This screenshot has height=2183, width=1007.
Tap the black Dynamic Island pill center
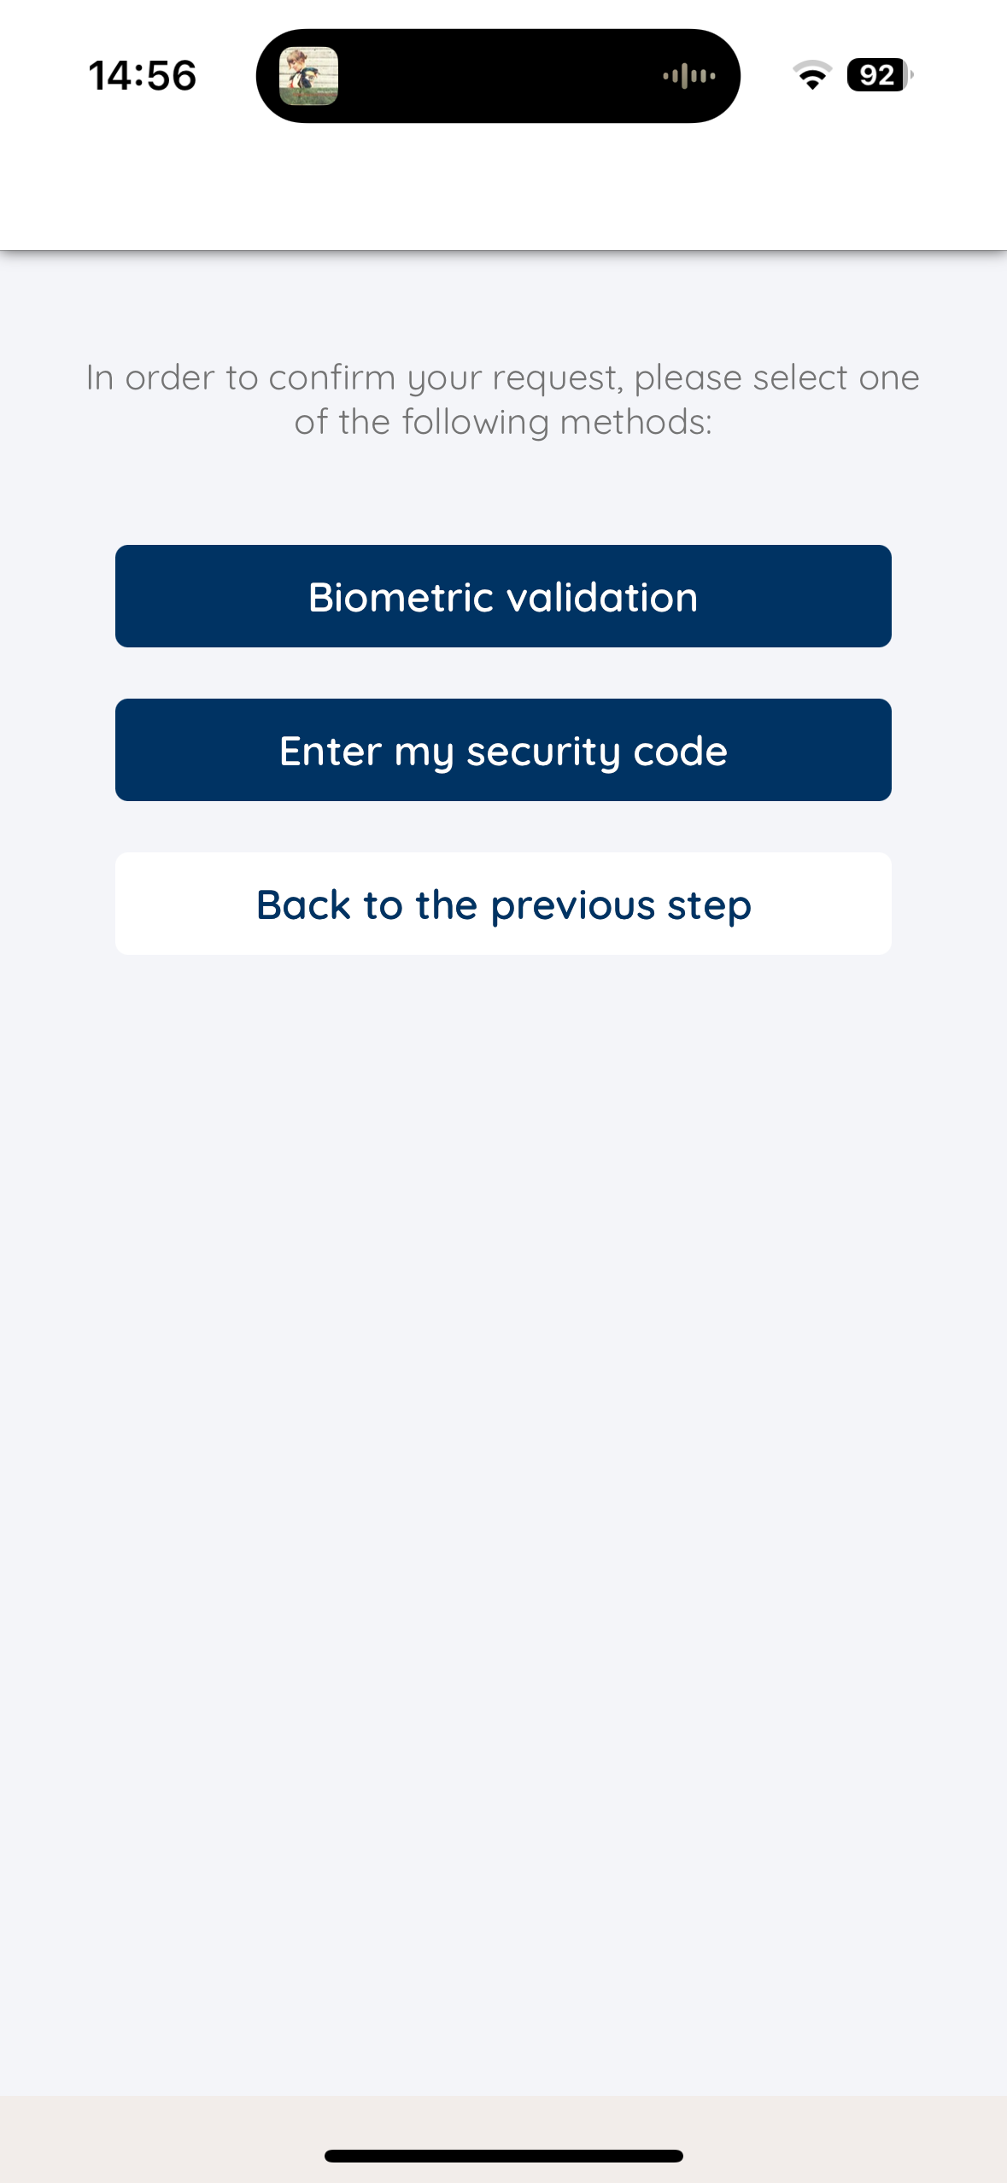(498, 76)
